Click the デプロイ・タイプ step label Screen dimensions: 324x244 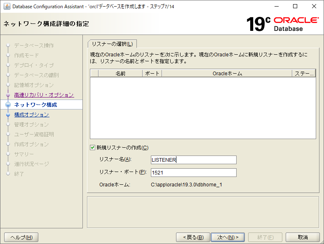click(x=34, y=65)
